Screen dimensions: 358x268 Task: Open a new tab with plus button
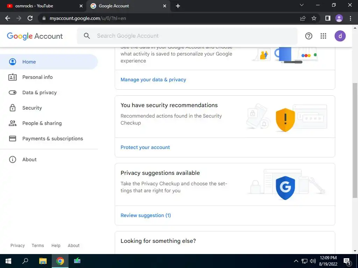pyautogui.click(x=178, y=6)
